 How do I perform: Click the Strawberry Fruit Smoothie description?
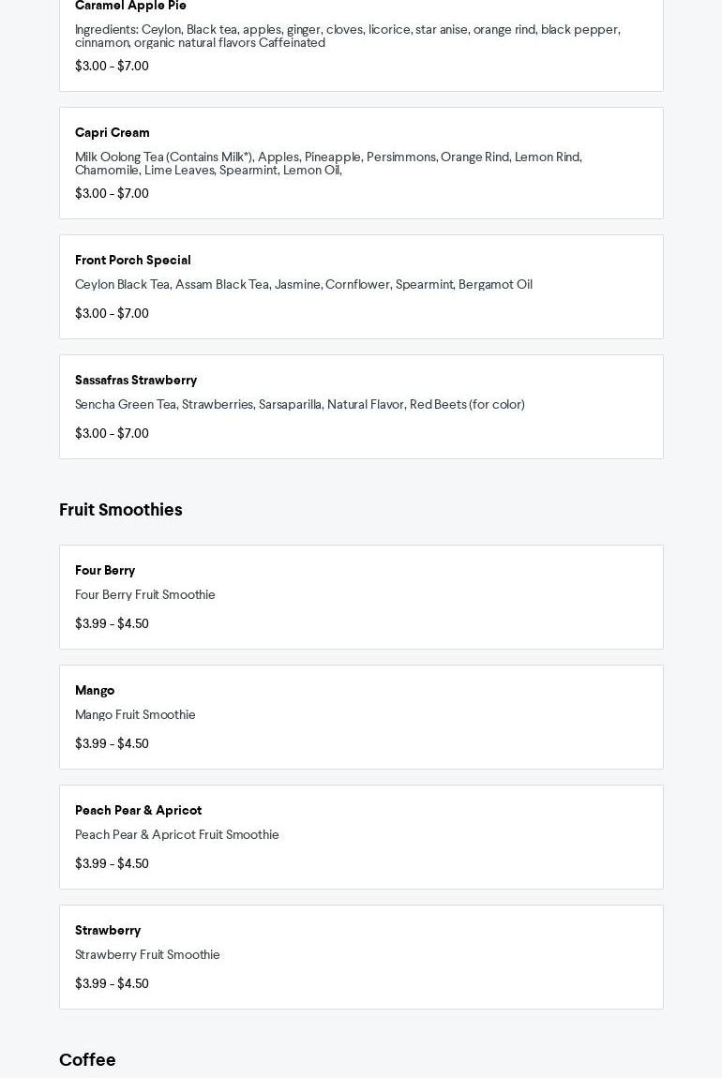(x=147, y=955)
